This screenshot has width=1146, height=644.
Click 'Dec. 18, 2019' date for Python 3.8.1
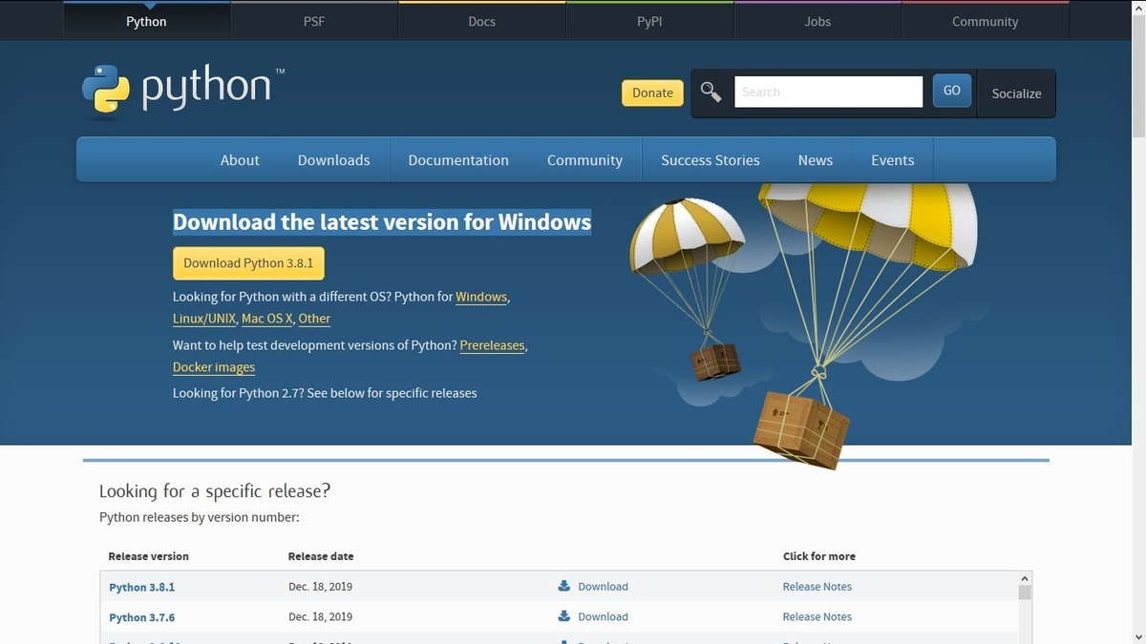point(320,587)
